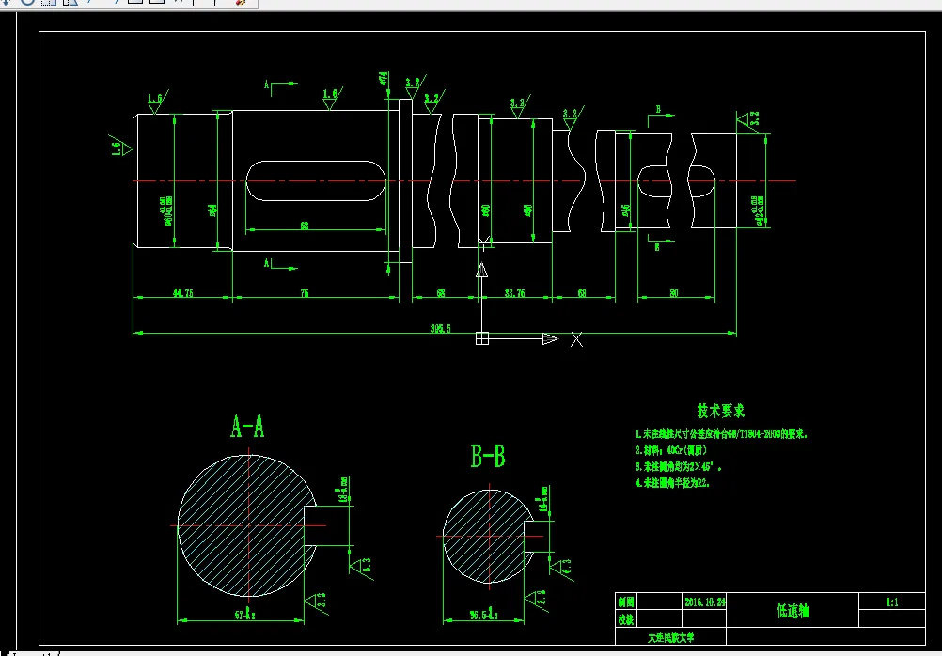942x656 pixels.
Task: Select the B-B section view title
Action: click(488, 456)
